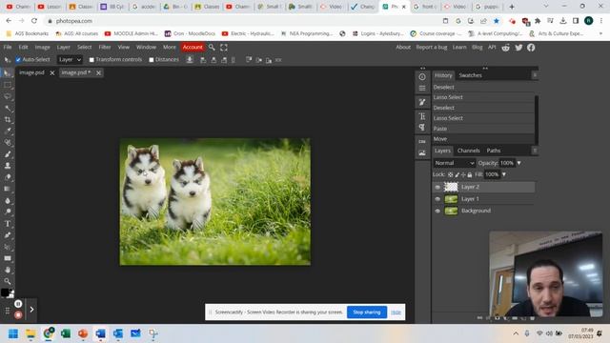Open the Layers panel options menu
The image size is (610, 343).
click(535, 151)
